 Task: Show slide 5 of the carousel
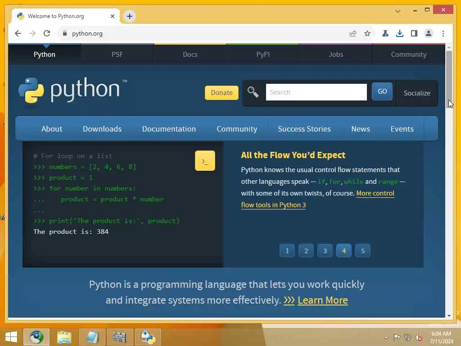363,251
